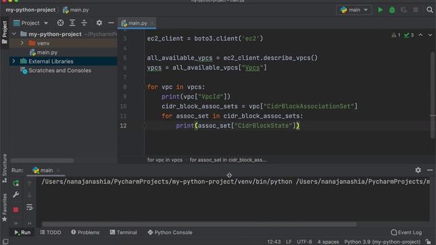
Task: Expand all in Project panel
Action: 72,23
